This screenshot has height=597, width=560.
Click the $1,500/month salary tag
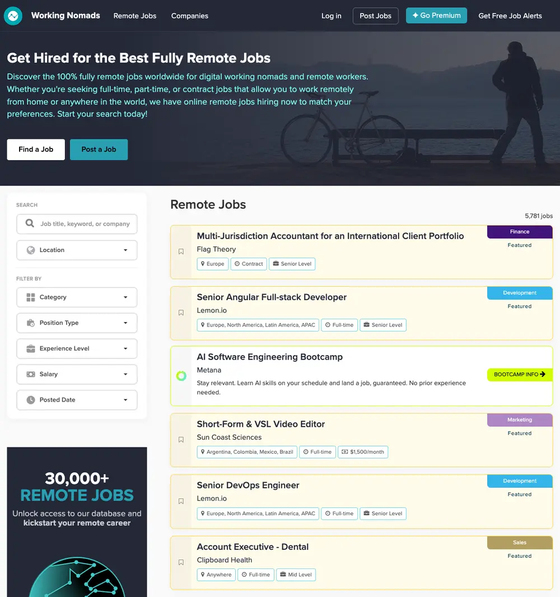click(363, 452)
